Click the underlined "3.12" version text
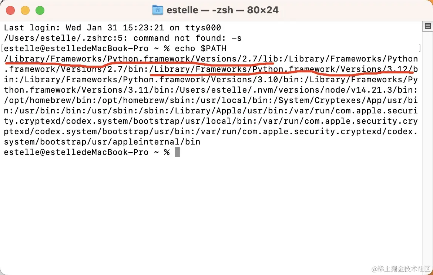This screenshot has width=433, height=275. tap(397, 69)
